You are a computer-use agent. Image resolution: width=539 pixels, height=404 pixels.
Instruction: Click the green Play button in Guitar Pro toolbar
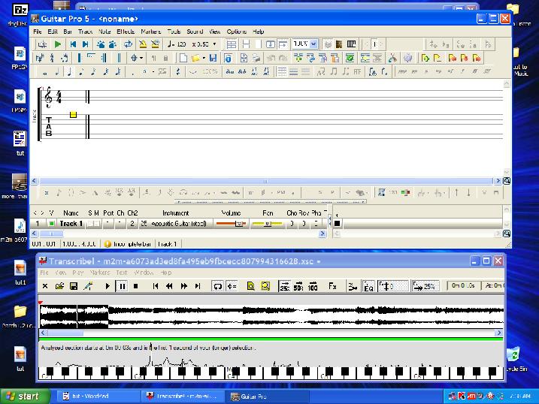58,44
